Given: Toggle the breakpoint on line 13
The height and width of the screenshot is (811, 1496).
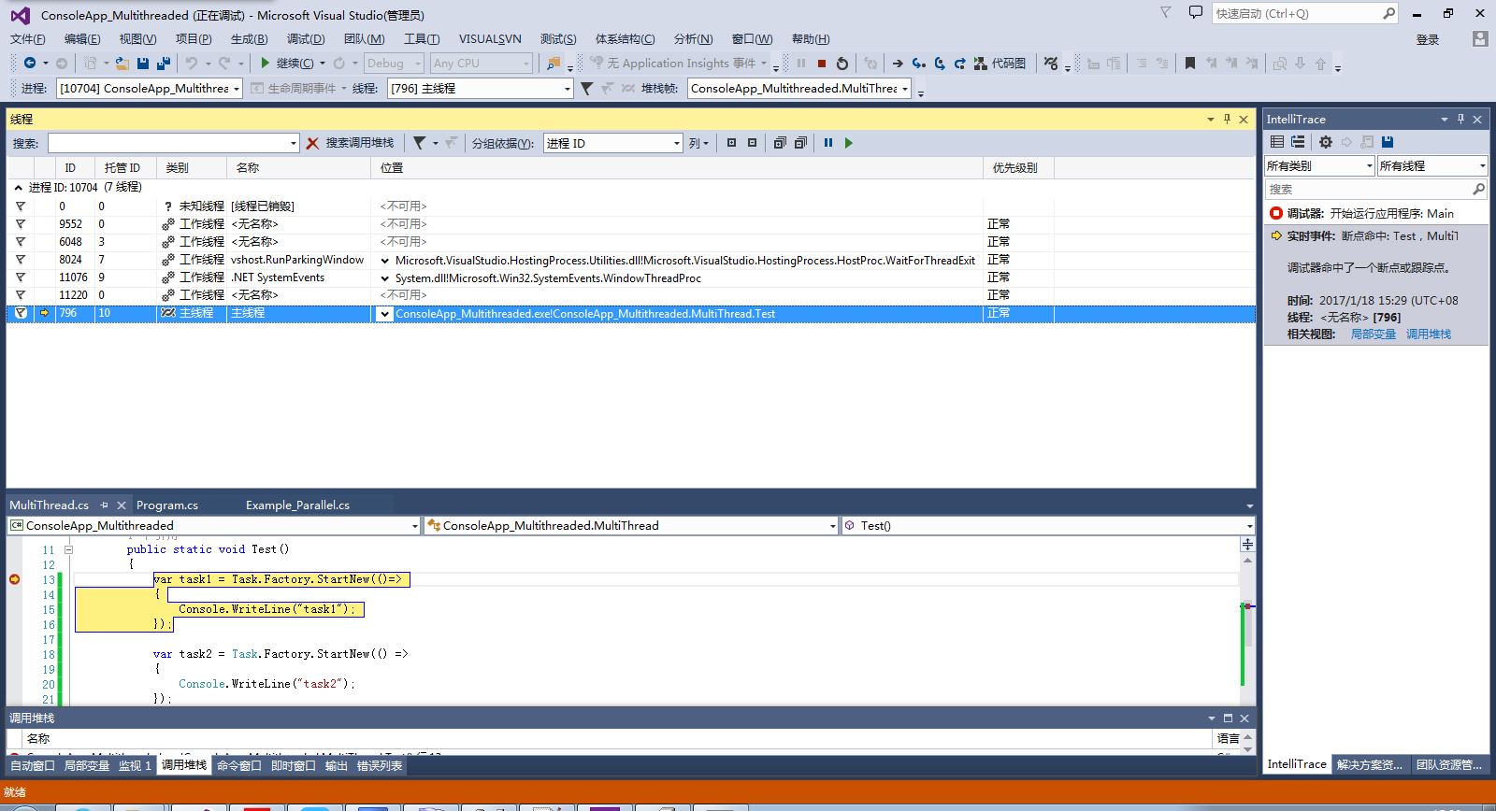Looking at the screenshot, I should click(x=14, y=579).
